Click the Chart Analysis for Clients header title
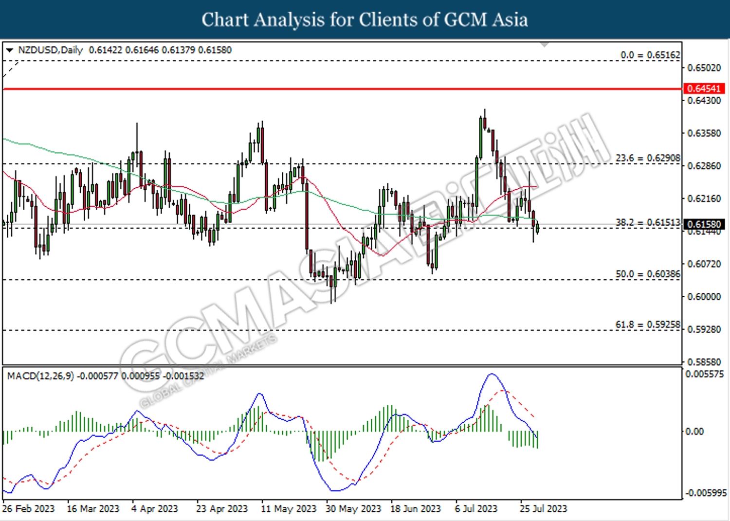Screen dimensions: 730x521 click(365, 20)
